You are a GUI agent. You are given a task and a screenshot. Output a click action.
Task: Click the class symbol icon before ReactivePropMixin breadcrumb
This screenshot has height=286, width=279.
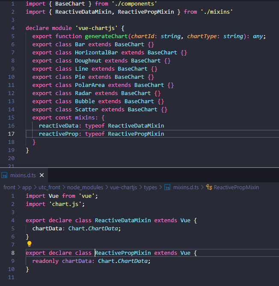pyautogui.click(x=209, y=187)
